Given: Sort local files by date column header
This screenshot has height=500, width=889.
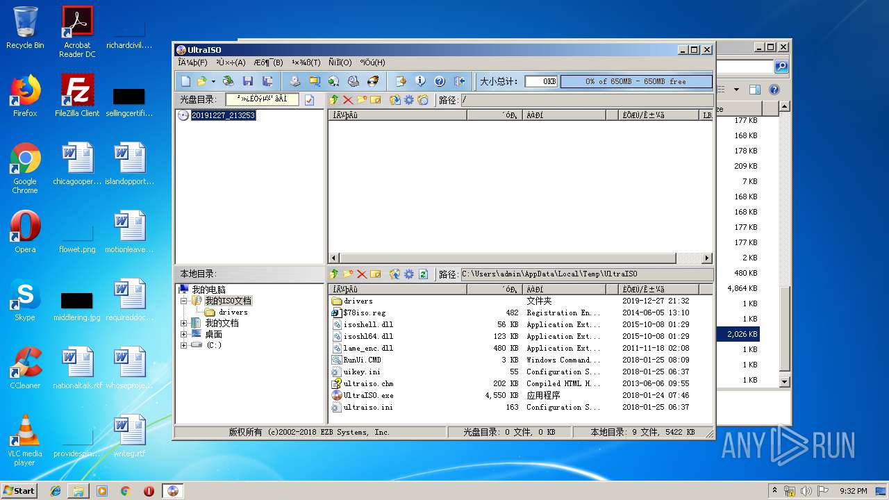Looking at the screenshot, I should 659,289.
